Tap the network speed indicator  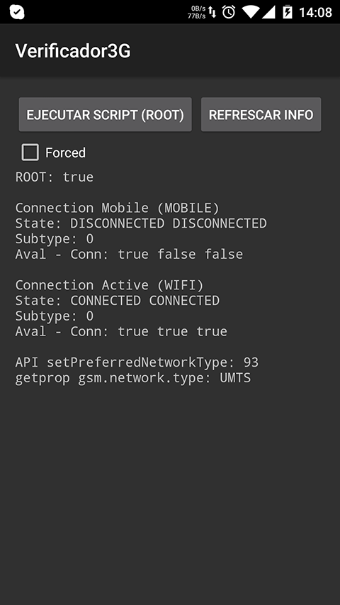197,12
